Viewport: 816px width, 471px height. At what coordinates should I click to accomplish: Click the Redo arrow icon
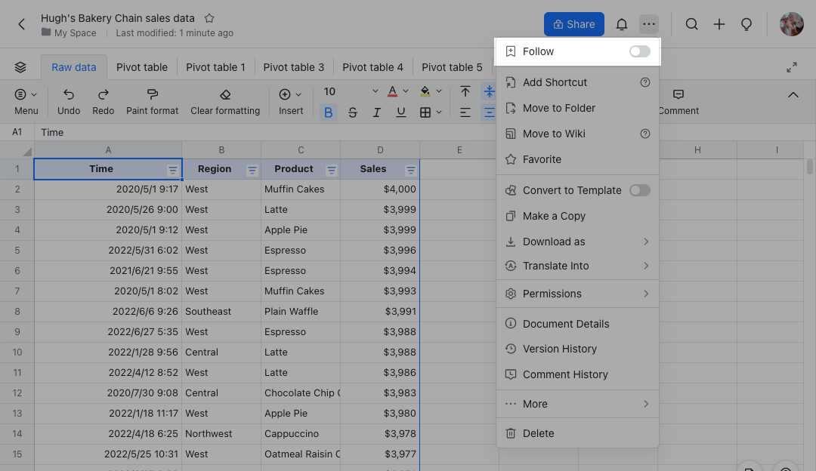[104, 94]
